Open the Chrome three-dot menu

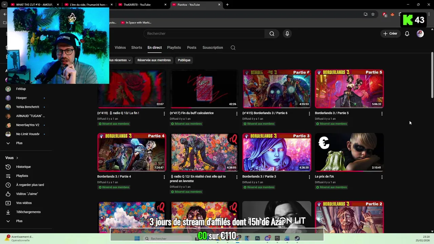tap(429, 14)
